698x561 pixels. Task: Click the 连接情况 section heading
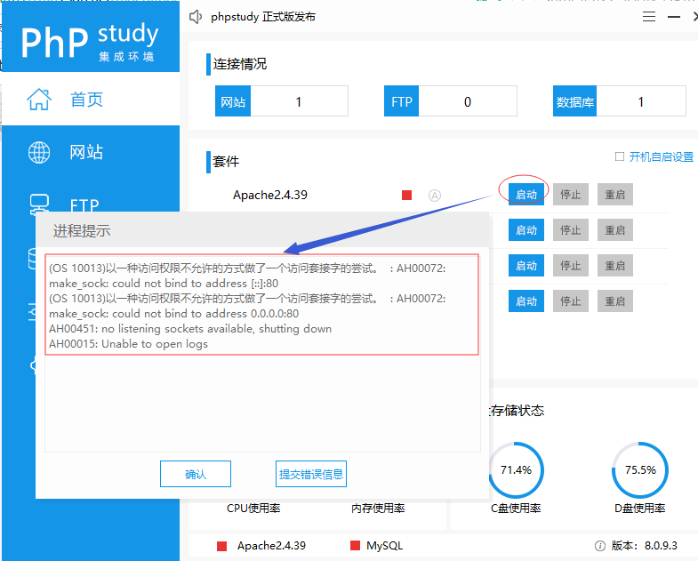click(x=240, y=64)
